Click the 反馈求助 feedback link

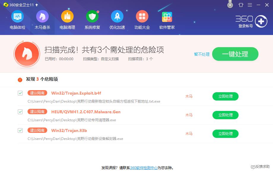click(x=260, y=167)
